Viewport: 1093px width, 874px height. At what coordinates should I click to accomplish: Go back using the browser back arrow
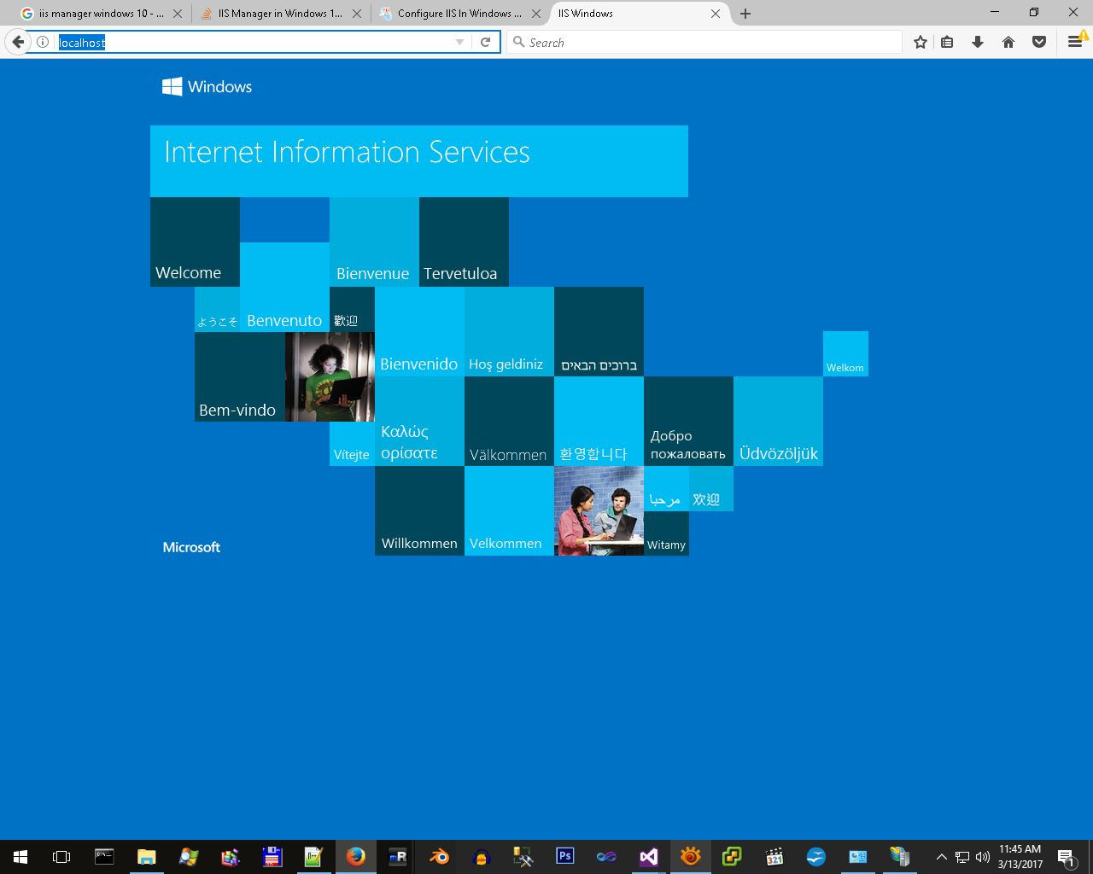coord(18,42)
